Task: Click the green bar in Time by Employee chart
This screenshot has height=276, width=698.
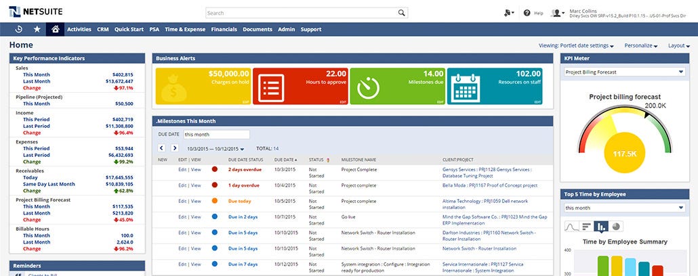Action: pyautogui.click(x=602, y=266)
